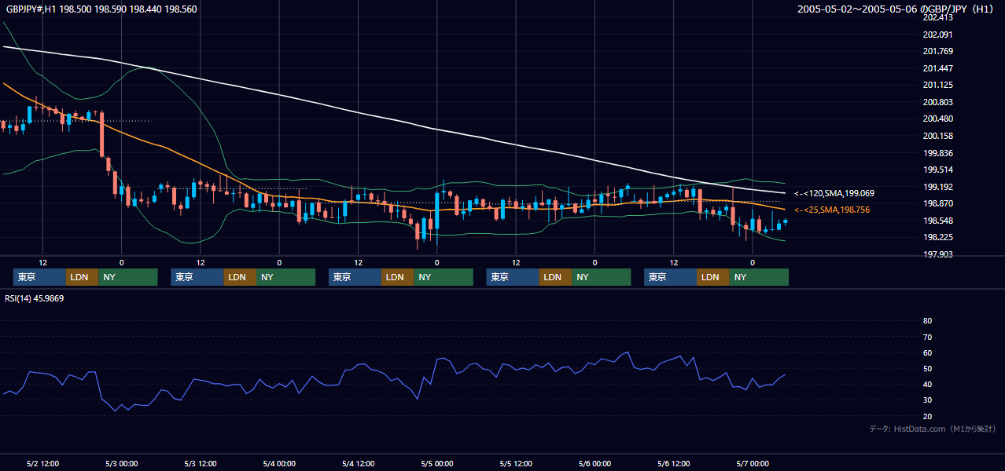Click price axis value 200.803
Image resolution: width=1005 pixels, height=471 pixels.
pyautogui.click(x=938, y=102)
